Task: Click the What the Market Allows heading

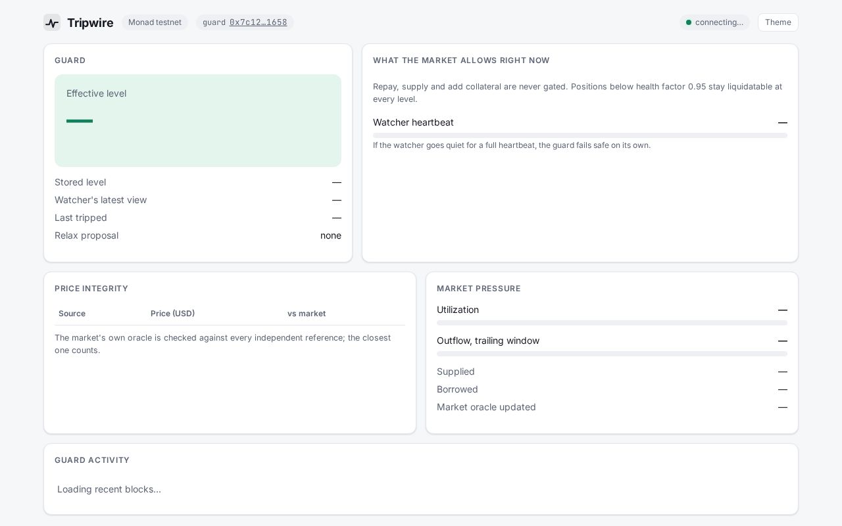Action: tap(461, 60)
